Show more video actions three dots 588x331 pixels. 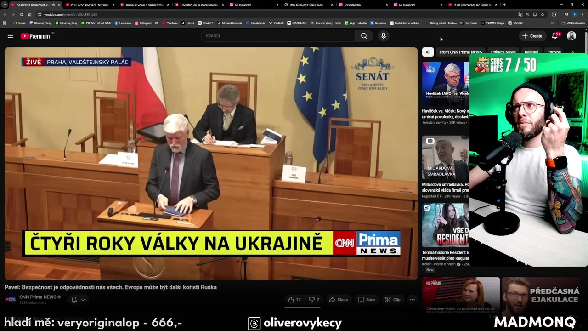[x=412, y=300]
